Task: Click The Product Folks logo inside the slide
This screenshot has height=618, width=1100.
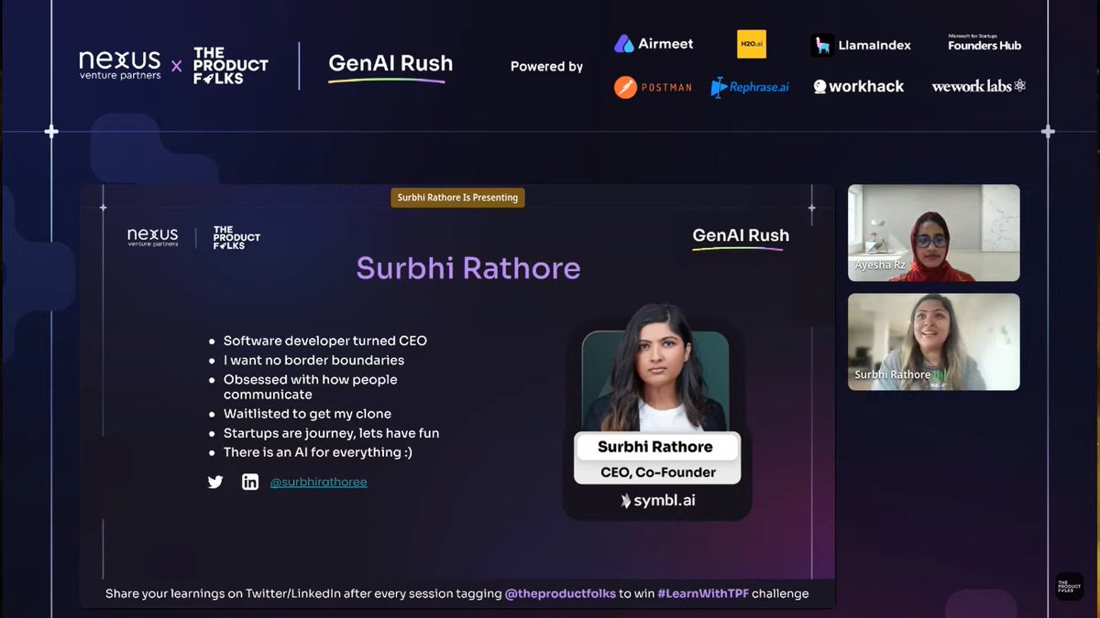Action: pyautogui.click(x=236, y=238)
